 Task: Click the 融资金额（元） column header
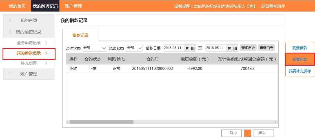(195, 59)
